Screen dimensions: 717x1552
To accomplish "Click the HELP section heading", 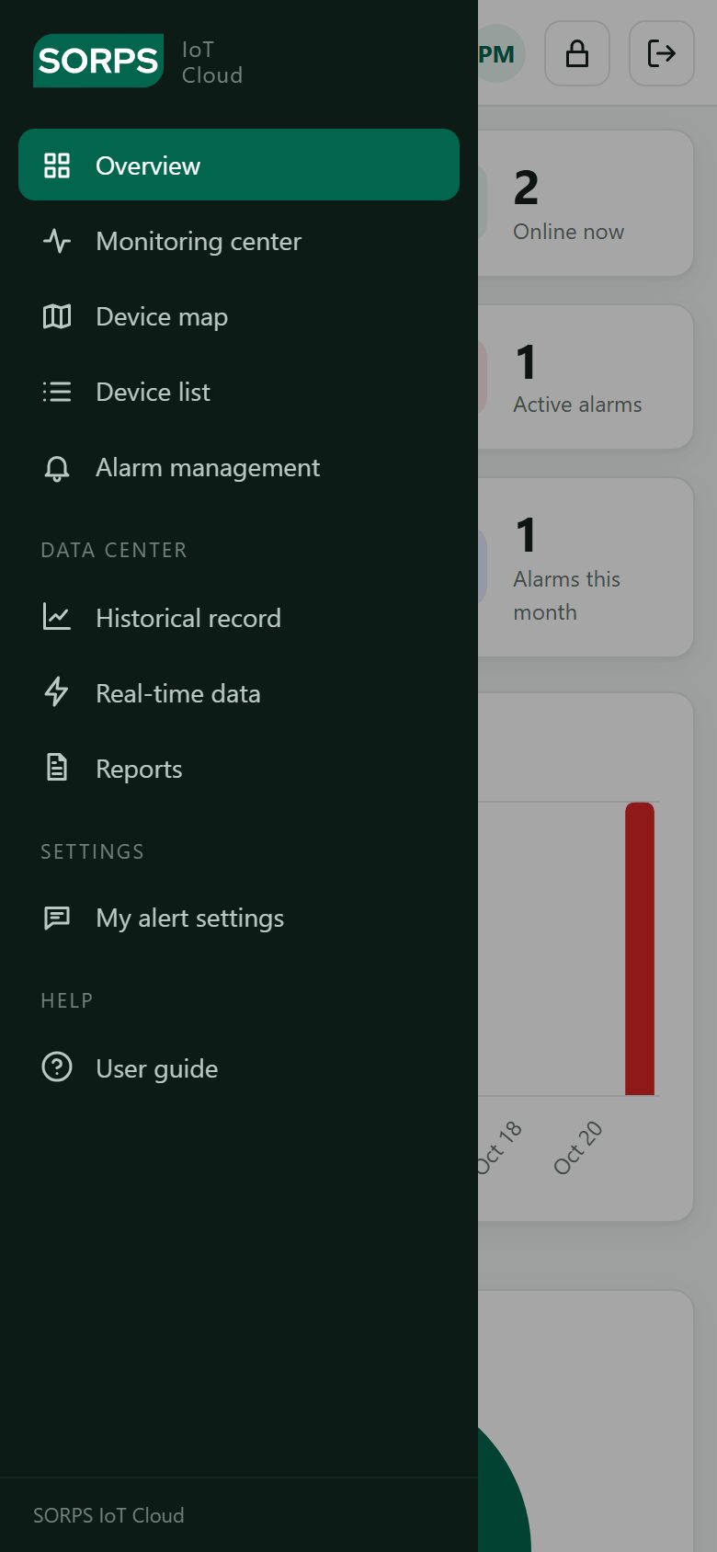I will click(x=66, y=1000).
